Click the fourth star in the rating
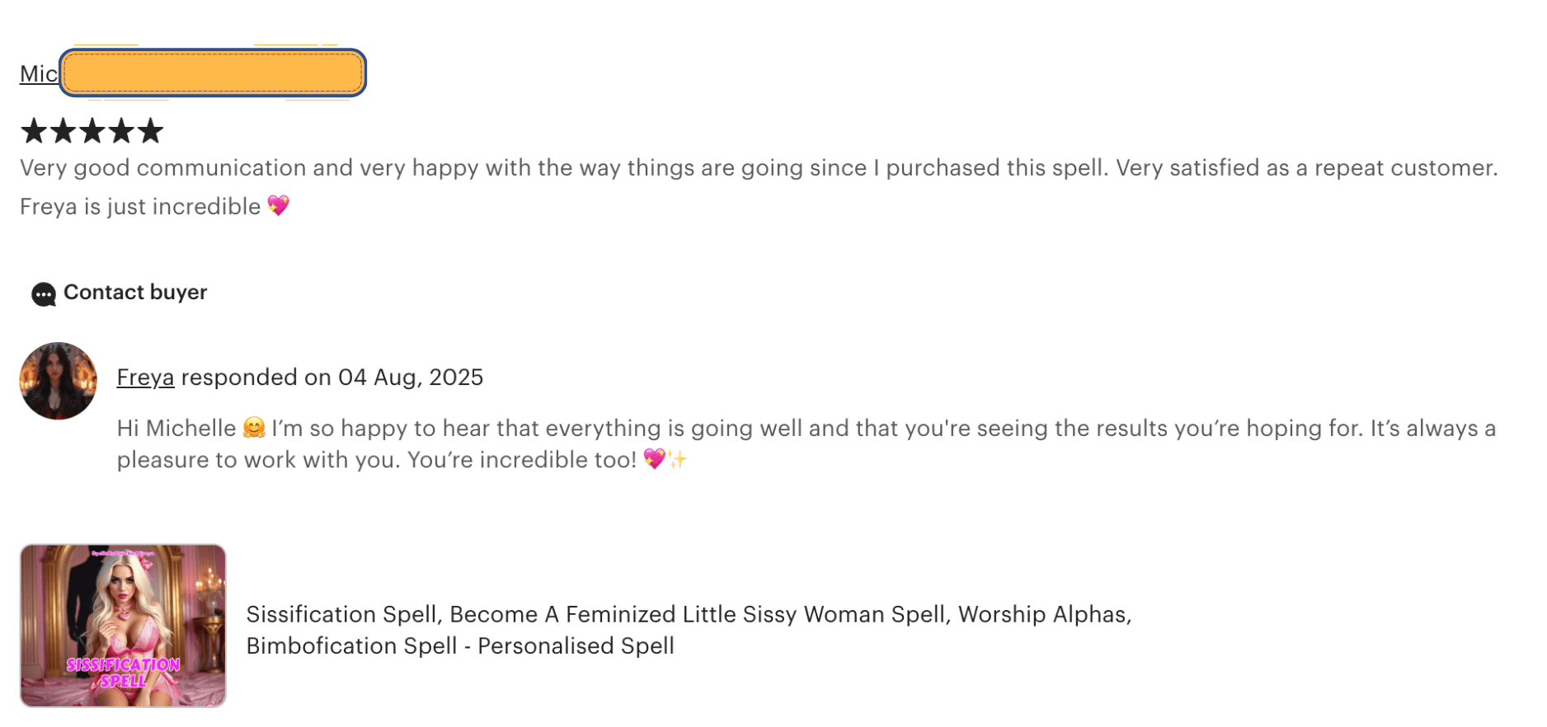 coord(121,131)
